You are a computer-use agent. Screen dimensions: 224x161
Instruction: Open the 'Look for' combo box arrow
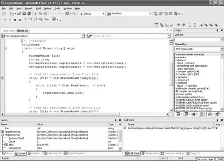coord(222,39)
